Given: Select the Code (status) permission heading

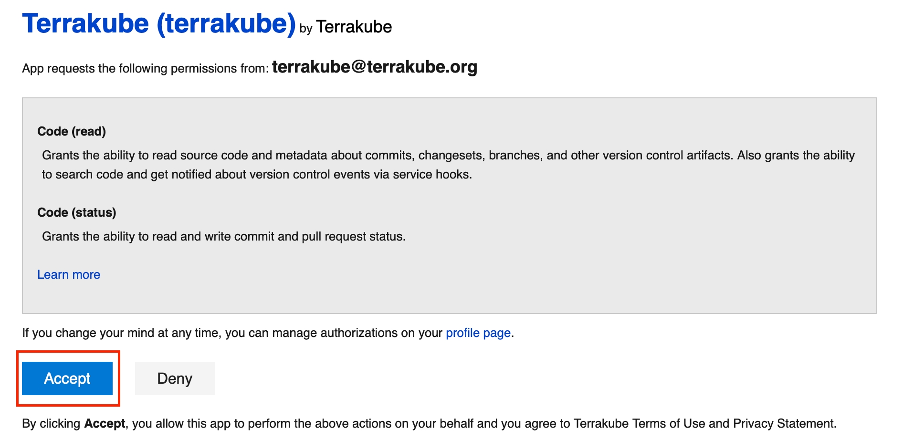Looking at the screenshot, I should click(x=77, y=212).
